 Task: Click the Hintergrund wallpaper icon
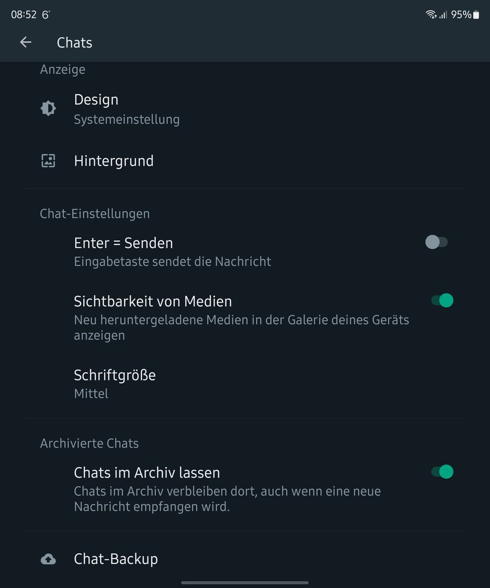pyautogui.click(x=48, y=161)
